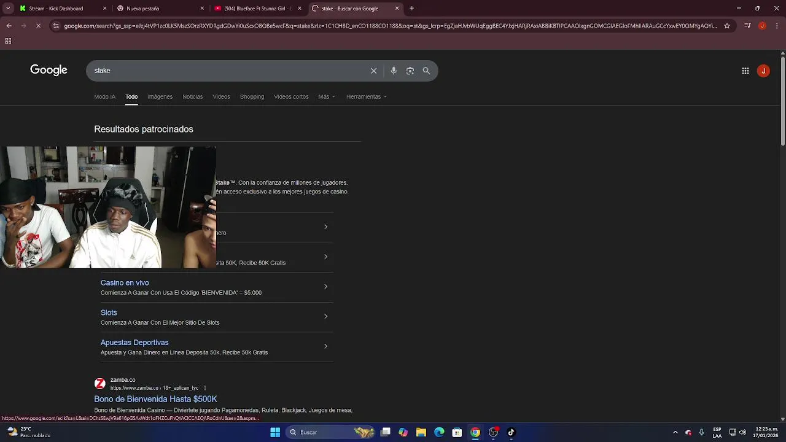
Task: Open Task View in the taskbar
Action: click(385, 432)
